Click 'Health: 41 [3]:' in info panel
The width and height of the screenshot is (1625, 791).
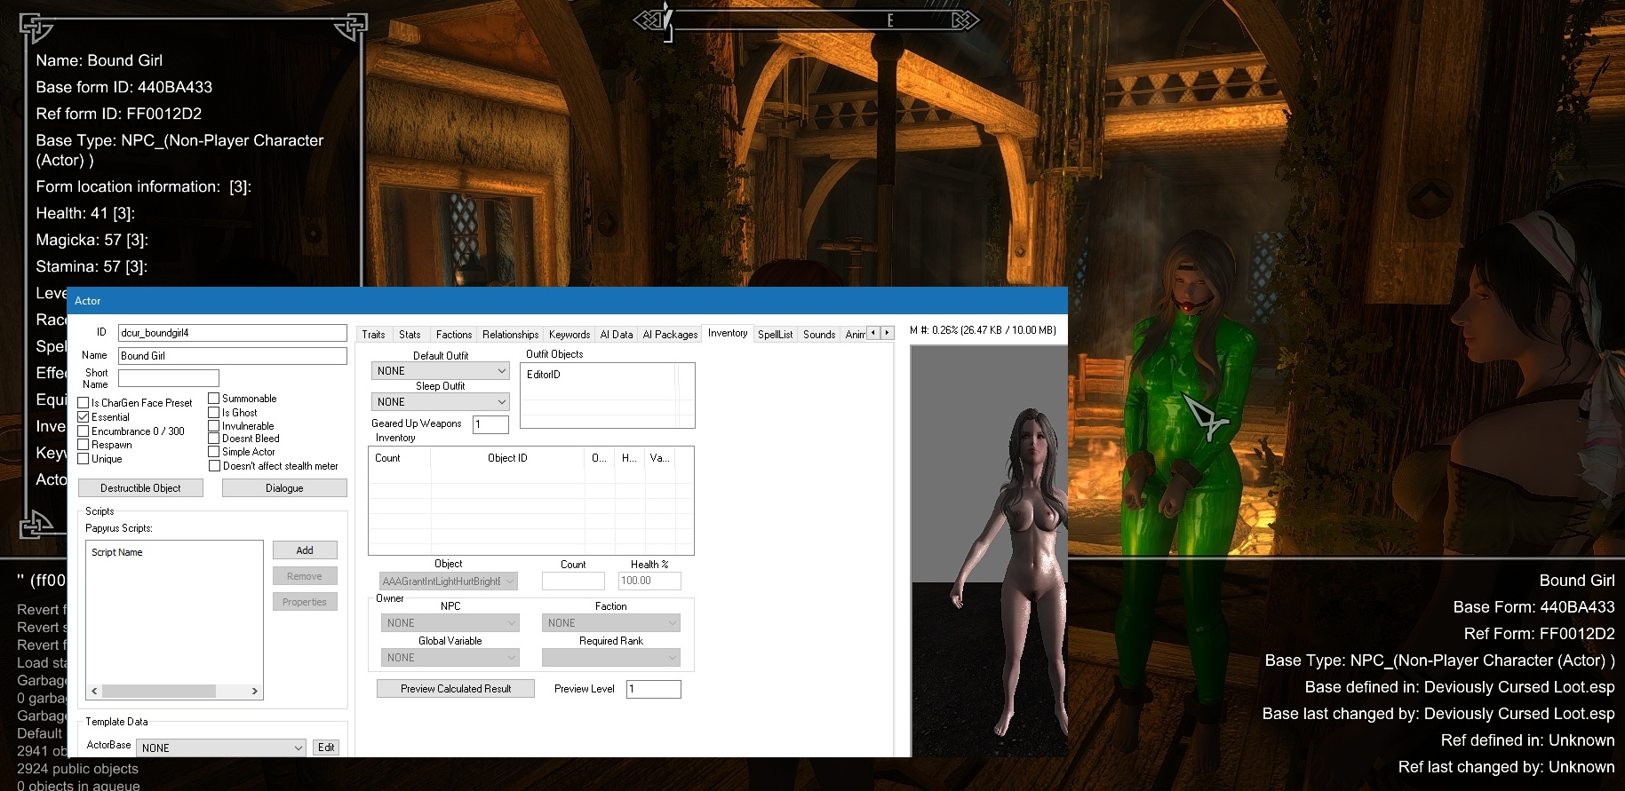click(x=85, y=213)
